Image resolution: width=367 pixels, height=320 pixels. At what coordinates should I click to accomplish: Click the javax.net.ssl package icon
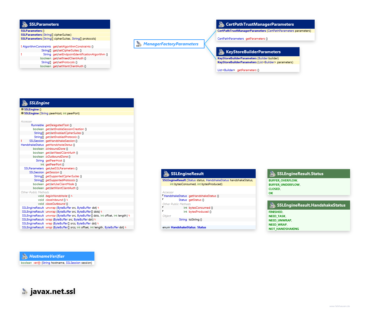click(25, 292)
